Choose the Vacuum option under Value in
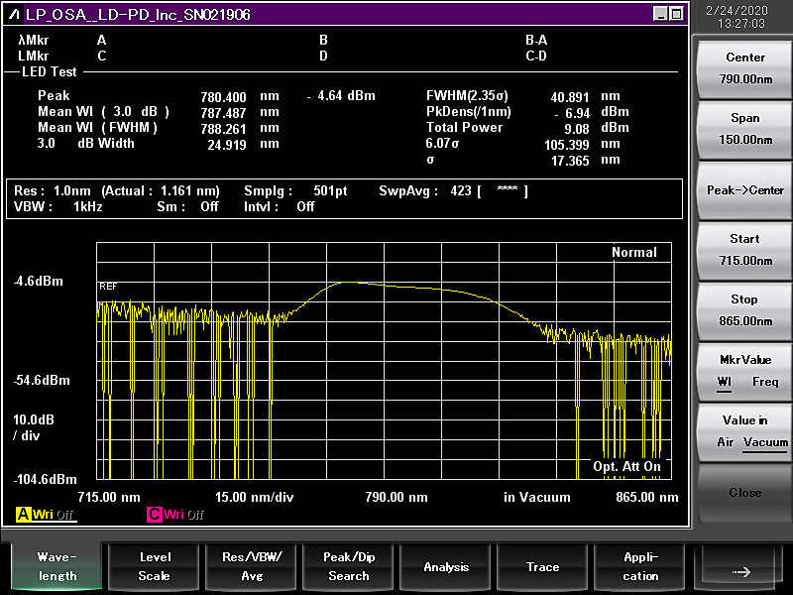This screenshot has width=793, height=595. (765, 442)
